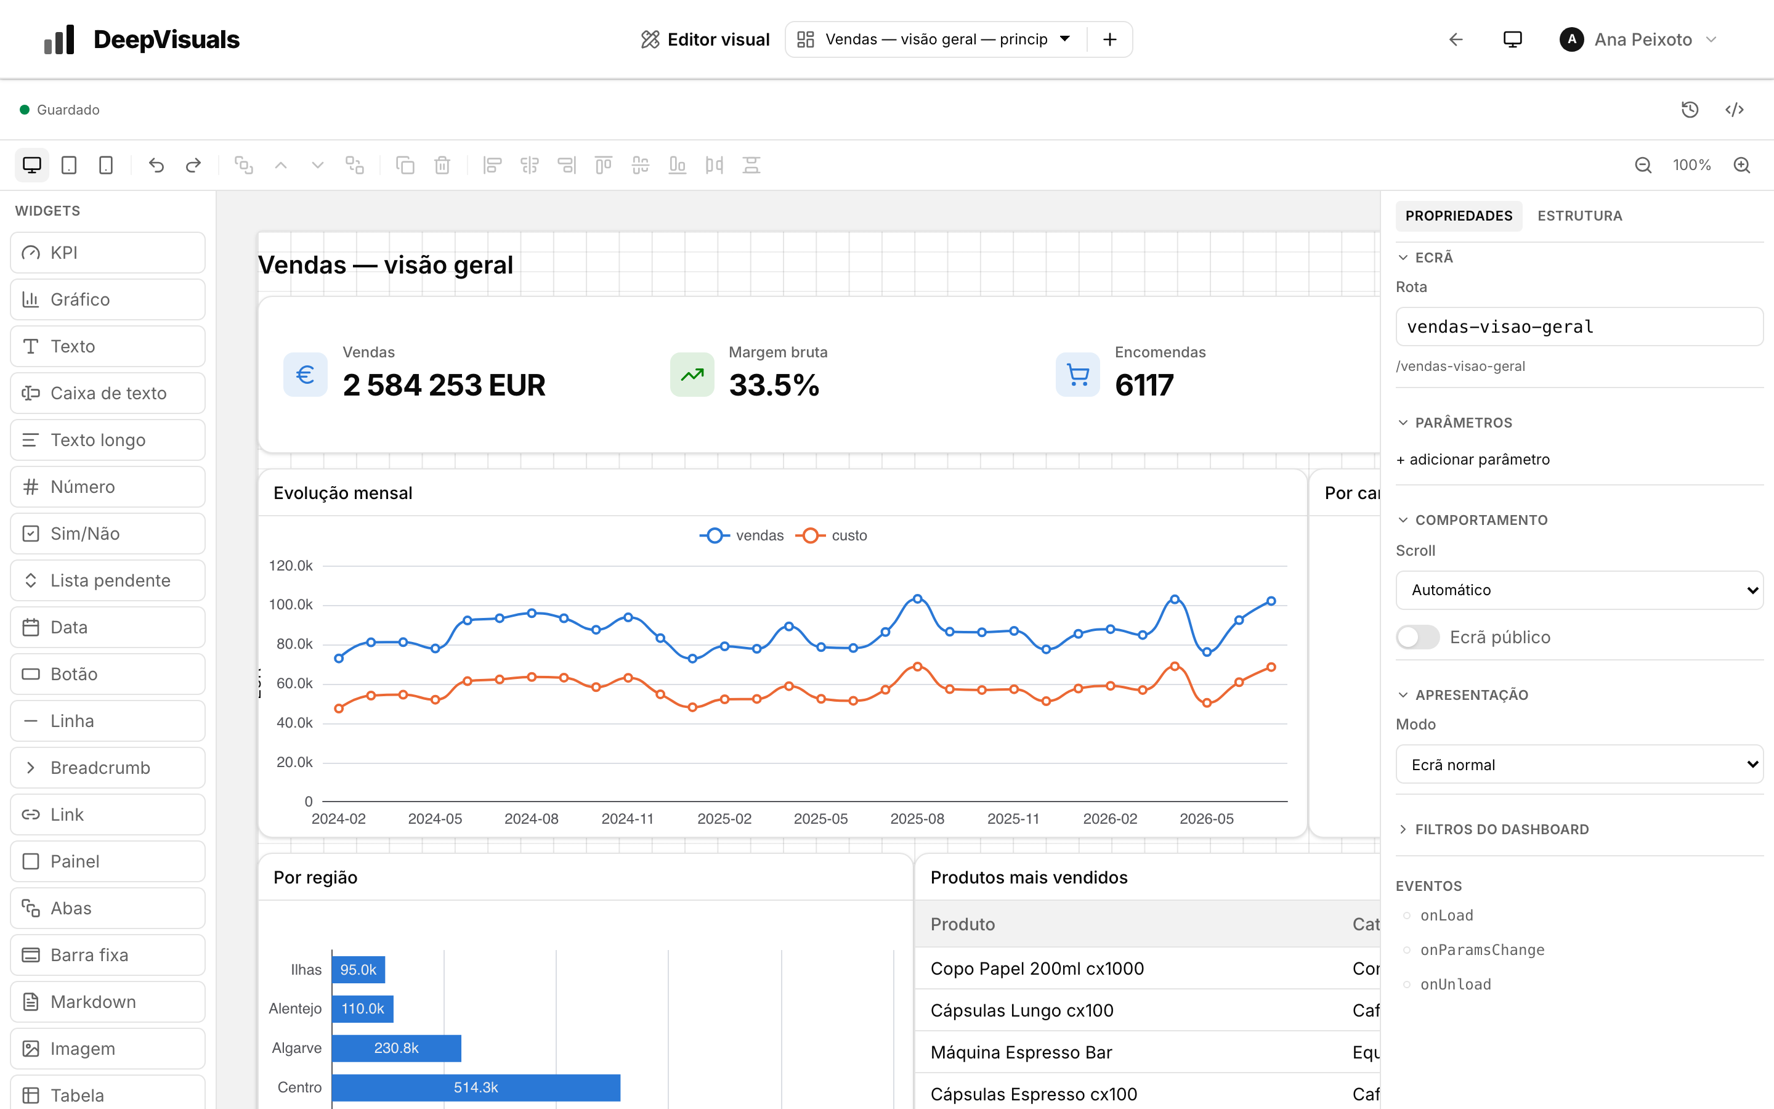
Task: Click + adicionar parâmetro link
Action: pyautogui.click(x=1473, y=459)
